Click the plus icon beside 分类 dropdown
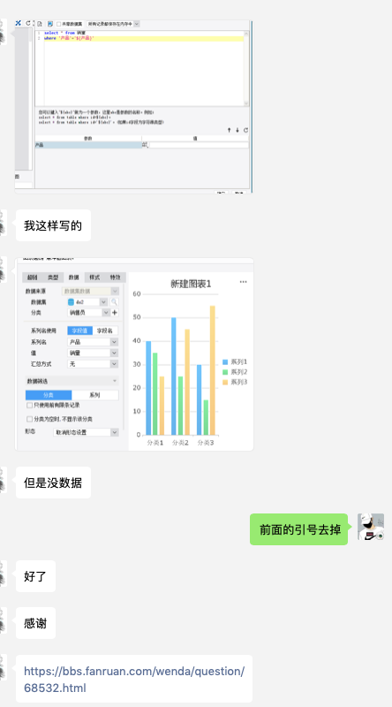392x707 pixels. point(115,313)
